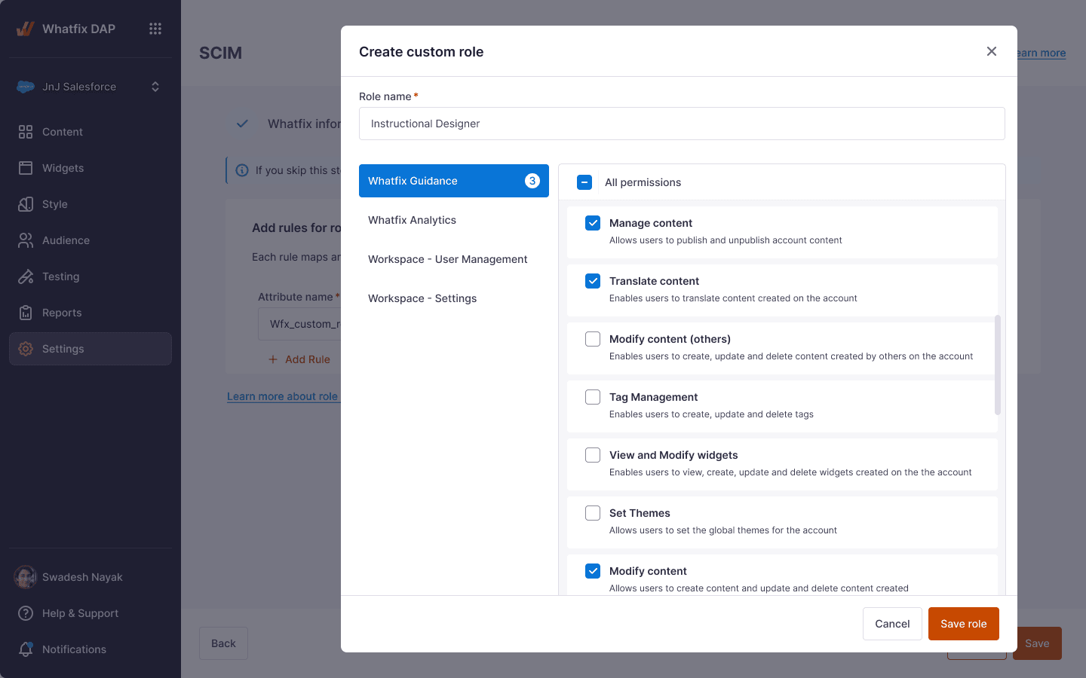Uncheck the Manage content permission
The height and width of the screenshot is (678, 1086).
tap(593, 223)
